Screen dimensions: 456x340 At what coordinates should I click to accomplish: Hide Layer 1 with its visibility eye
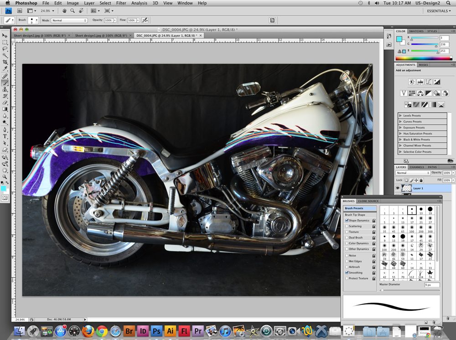398,188
